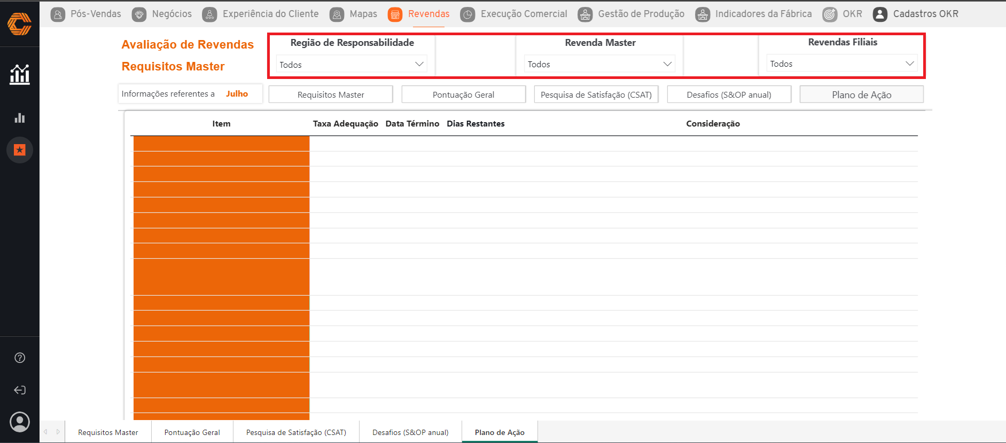This screenshot has height=443, width=1006.
Task: Open Negócios menu item
Action: [171, 14]
